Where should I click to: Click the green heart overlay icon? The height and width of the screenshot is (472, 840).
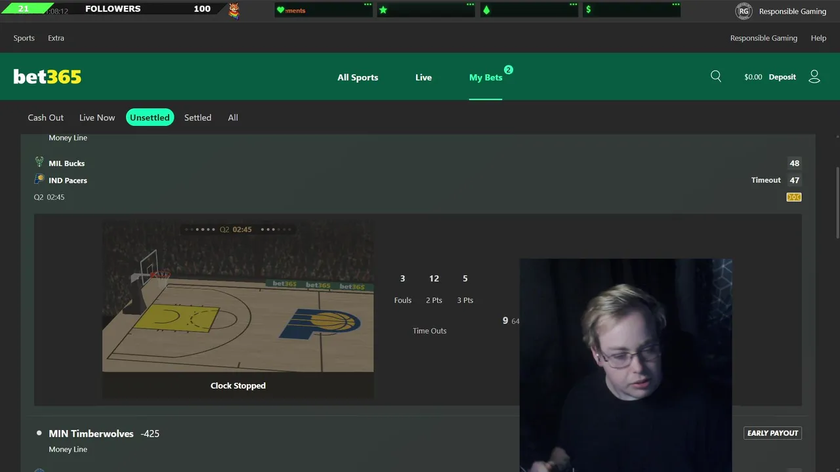pos(281,10)
